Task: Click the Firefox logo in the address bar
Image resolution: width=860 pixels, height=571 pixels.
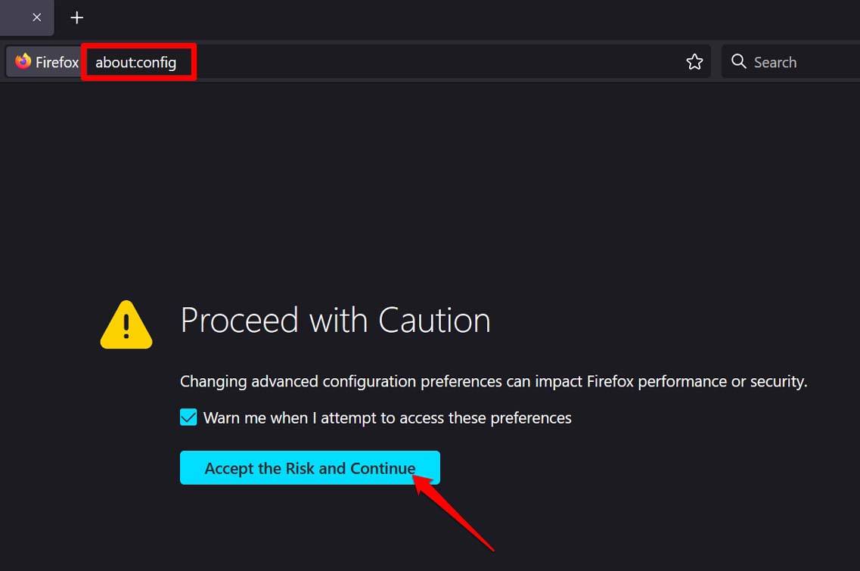Action: [24, 61]
